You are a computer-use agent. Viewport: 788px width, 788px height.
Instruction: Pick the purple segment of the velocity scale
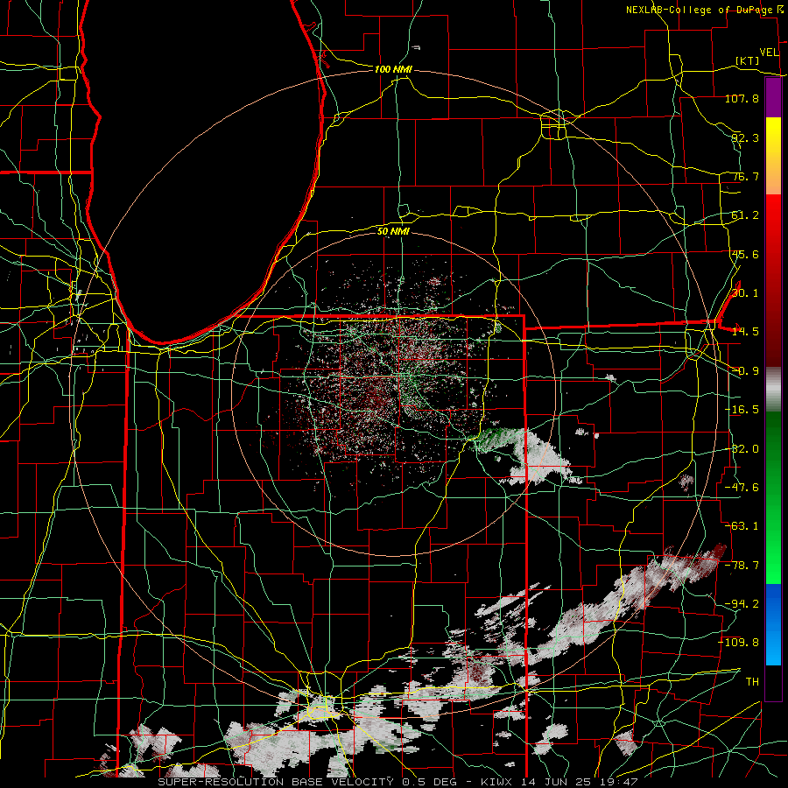773,98
